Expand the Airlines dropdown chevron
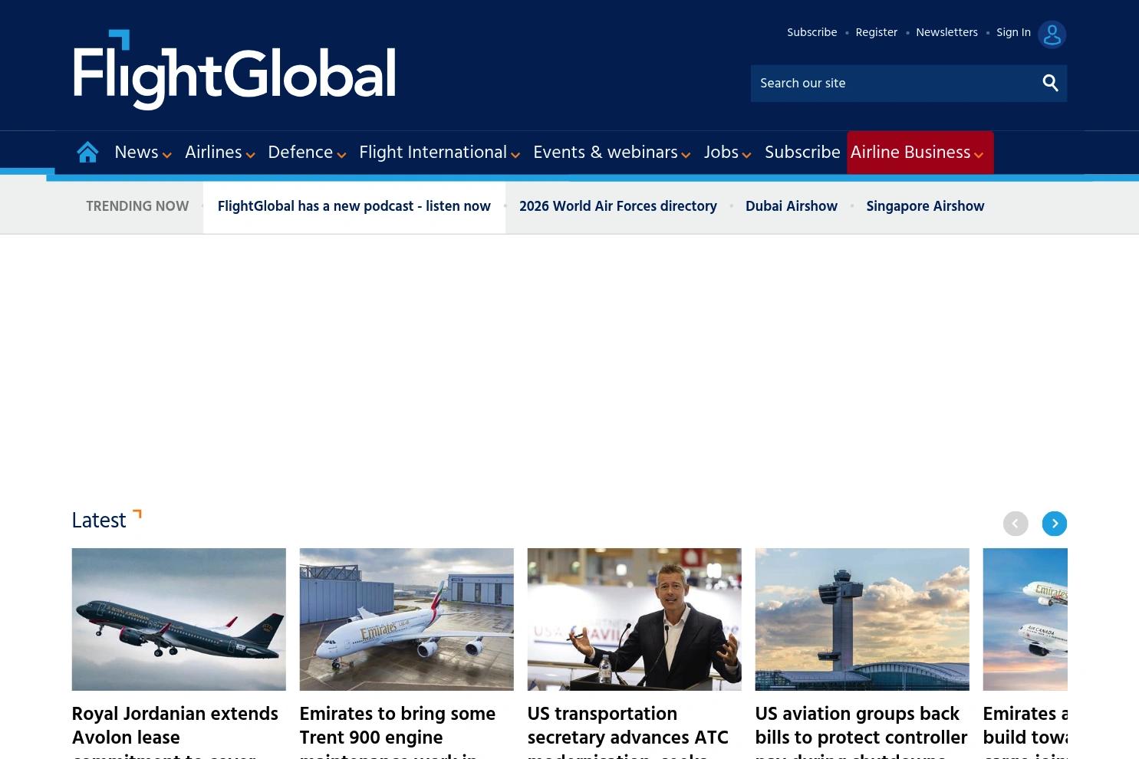This screenshot has height=759, width=1139. click(250, 155)
